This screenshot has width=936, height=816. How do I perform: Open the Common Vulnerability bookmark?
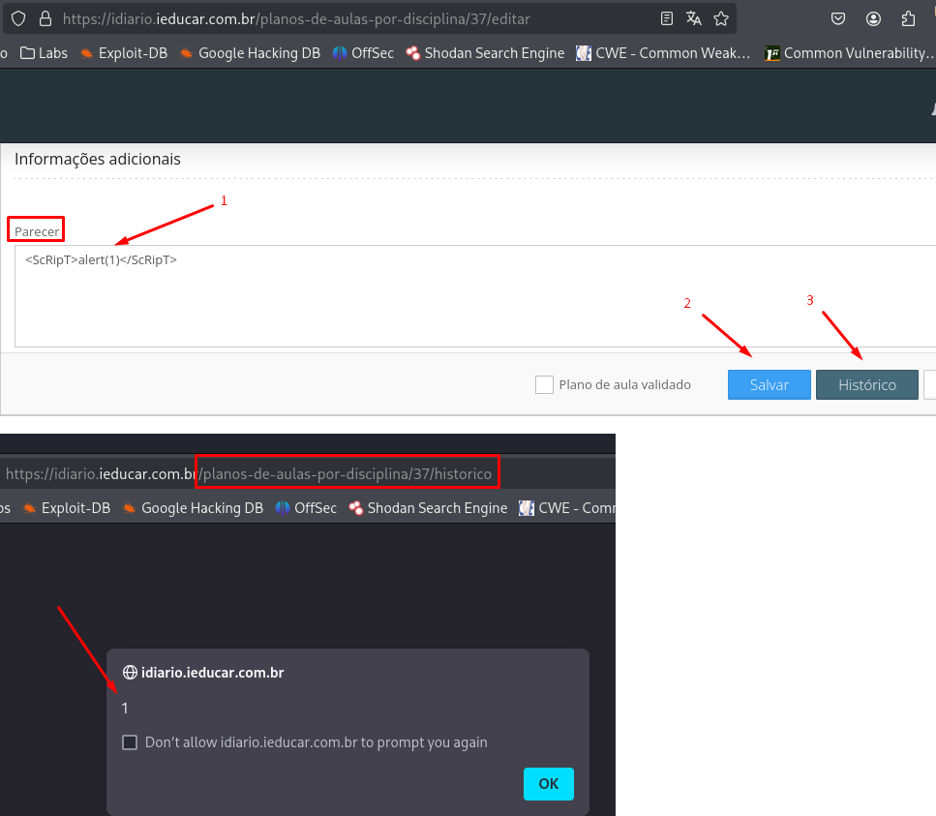[x=850, y=53]
